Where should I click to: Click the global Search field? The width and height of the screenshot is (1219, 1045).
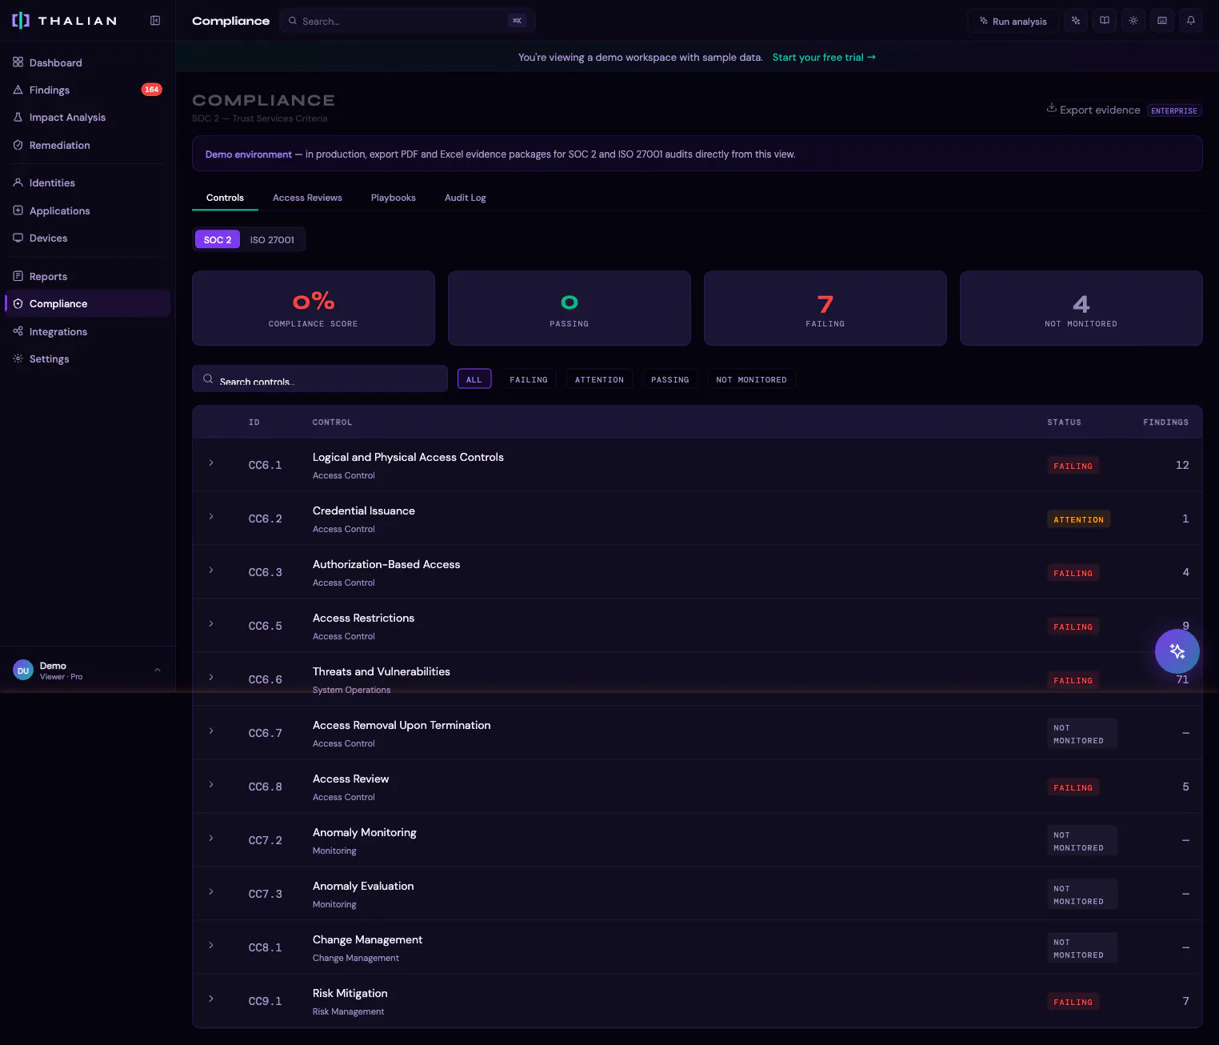(x=407, y=21)
